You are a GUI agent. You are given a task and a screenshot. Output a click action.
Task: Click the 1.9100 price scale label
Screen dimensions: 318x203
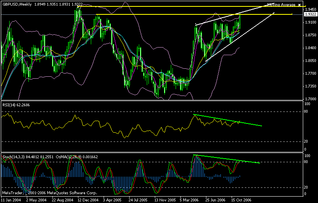310,22
